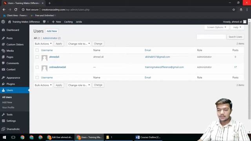Click alishaikh57@gmail.com email link
The width and height of the screenshot is (251, 141).
click(x=158, y=57)
